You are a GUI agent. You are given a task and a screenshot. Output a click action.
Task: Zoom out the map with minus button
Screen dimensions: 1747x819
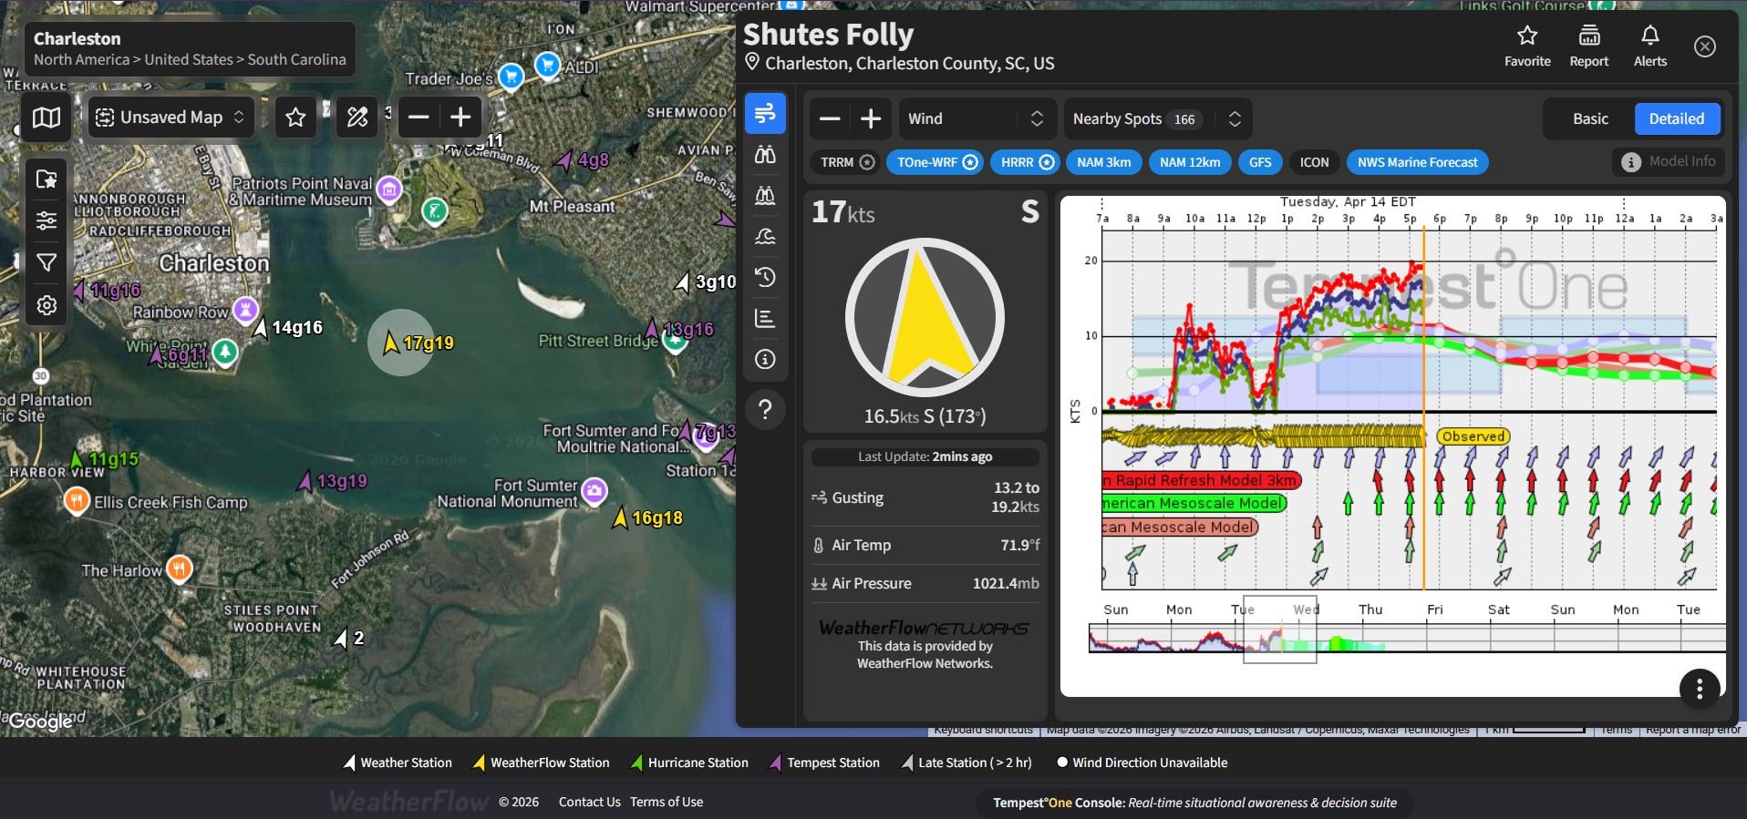419,118
